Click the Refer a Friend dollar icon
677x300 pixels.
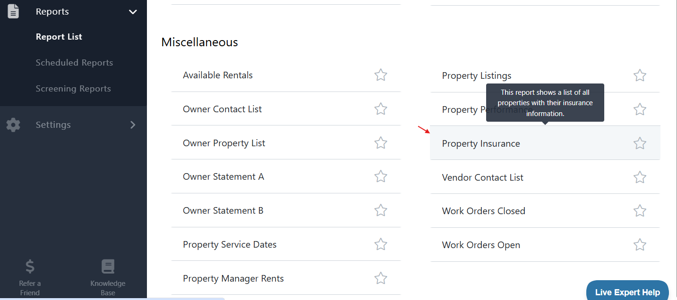(30, 267)
